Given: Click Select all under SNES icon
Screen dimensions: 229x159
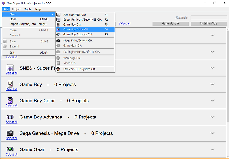Looking at the screenshot, I should pos(12,73).
